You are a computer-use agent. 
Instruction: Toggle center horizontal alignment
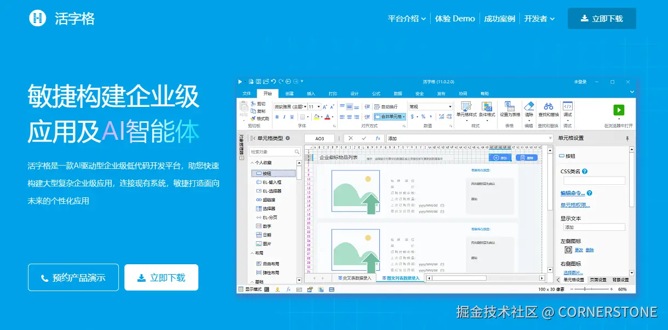[349, 117]
